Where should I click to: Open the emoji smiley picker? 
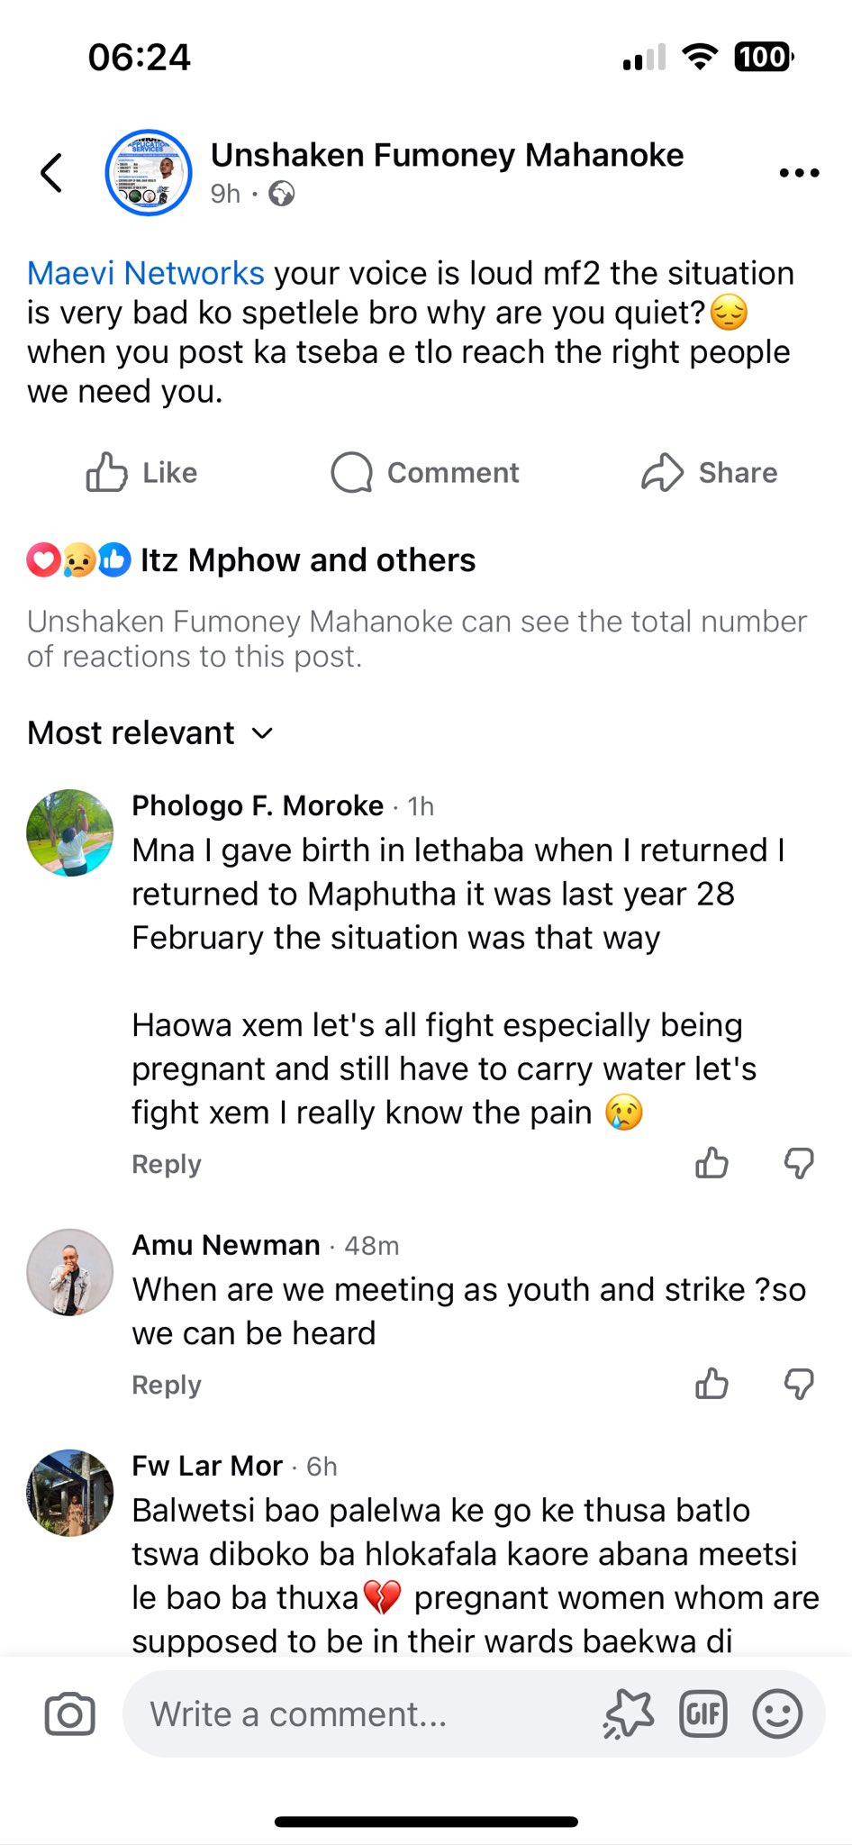click(776, 1714)
